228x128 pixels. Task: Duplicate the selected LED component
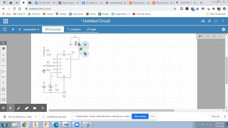pos(85,54)
